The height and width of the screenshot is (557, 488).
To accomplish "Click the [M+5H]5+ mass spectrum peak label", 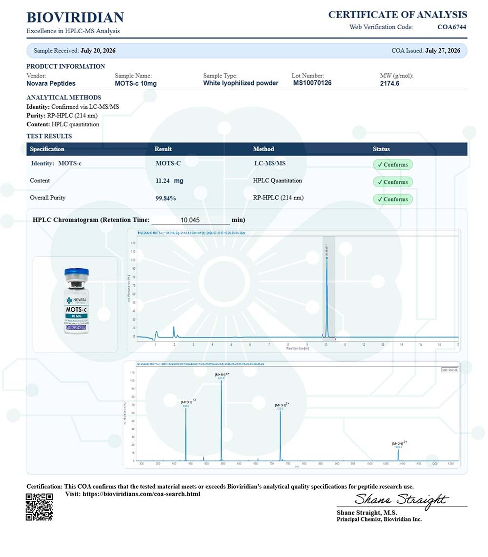I will coord(188,402).
